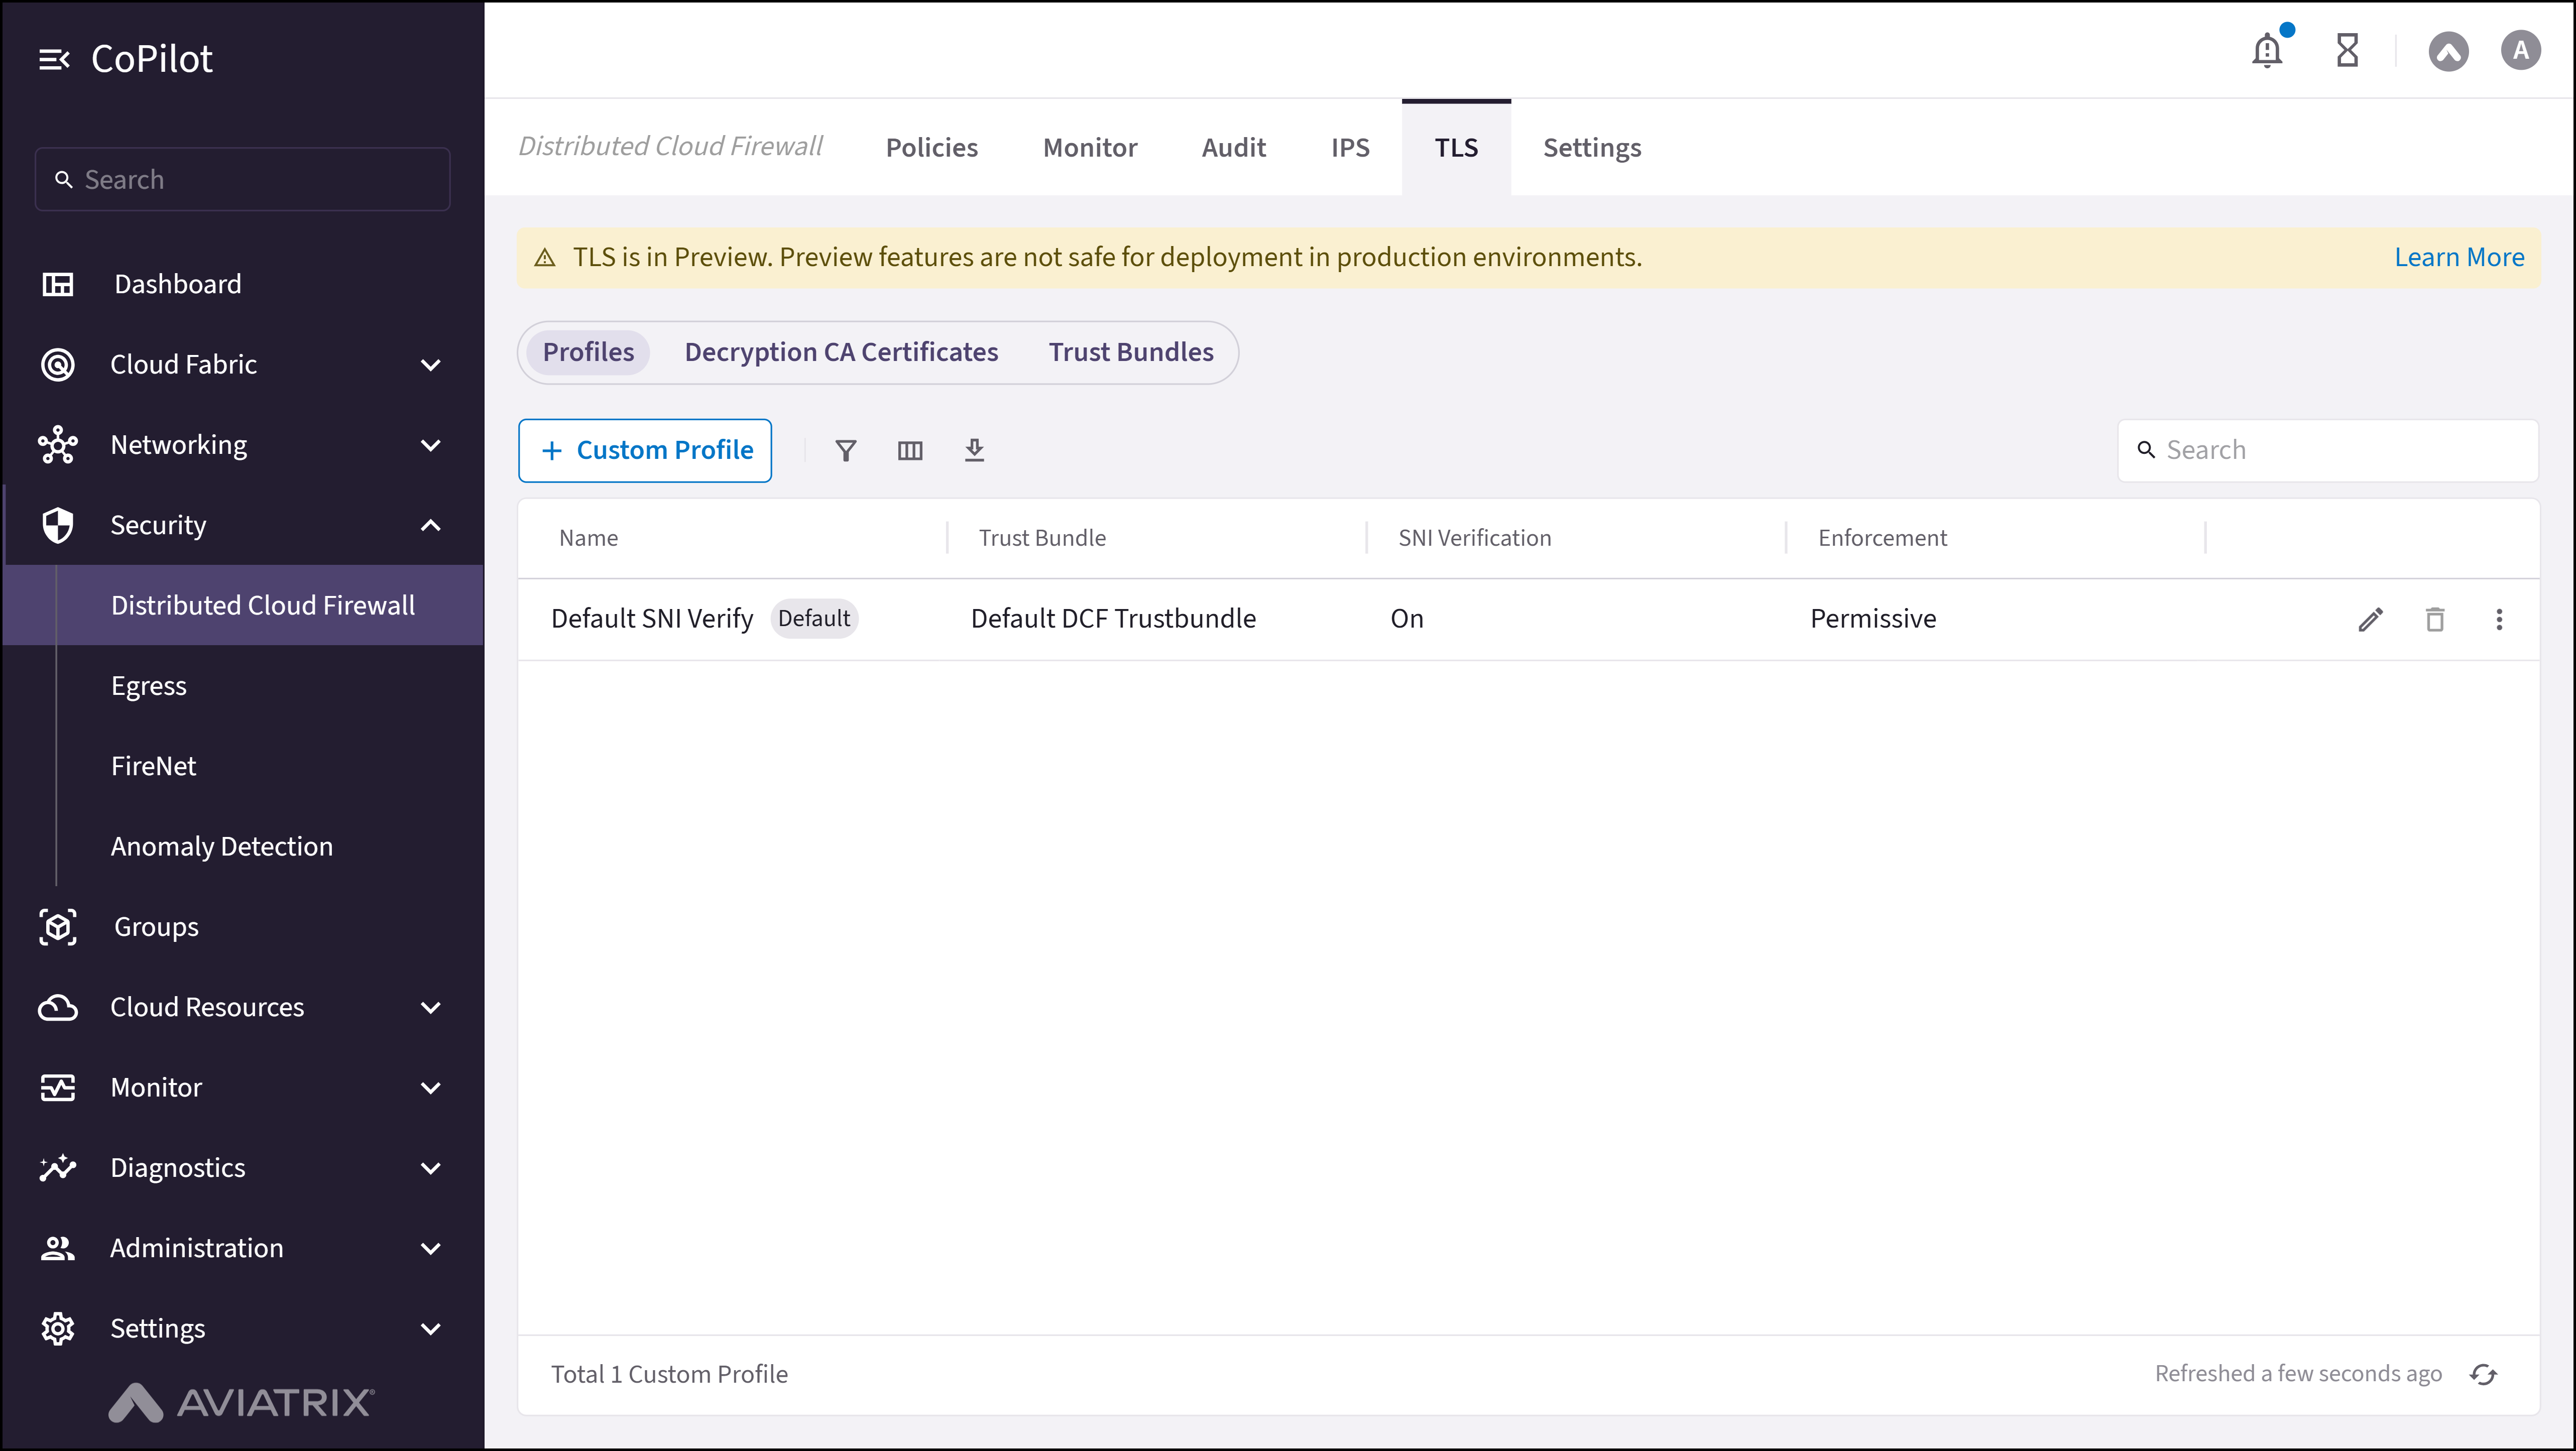Expand Administration chevron
Image resolution: width=2576 pixels, height=1451 pixels.
coord(431,1248)
